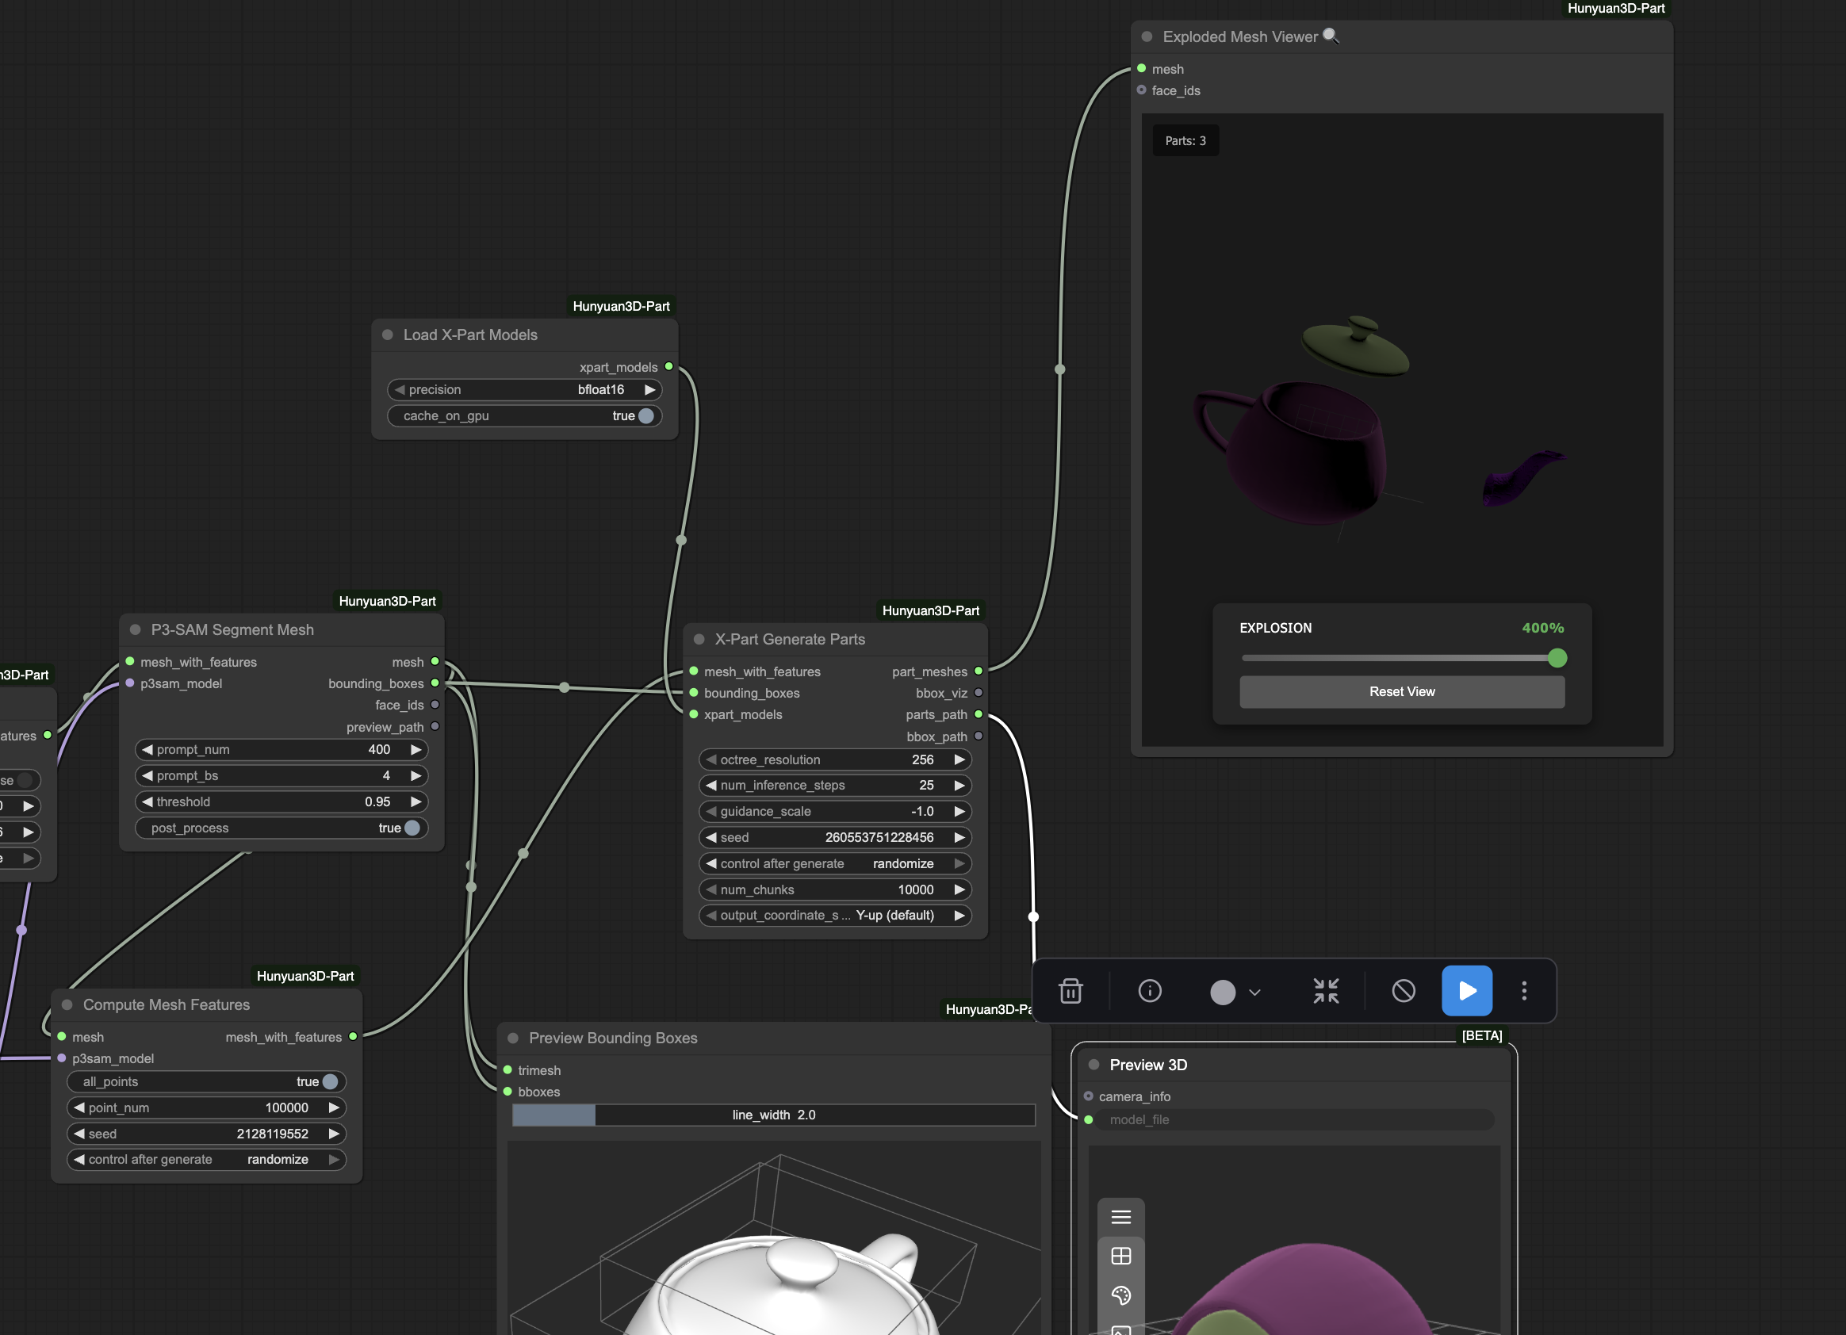
Task: Click the palette icon in Preview 3D
Action: click(1120, 1295)
